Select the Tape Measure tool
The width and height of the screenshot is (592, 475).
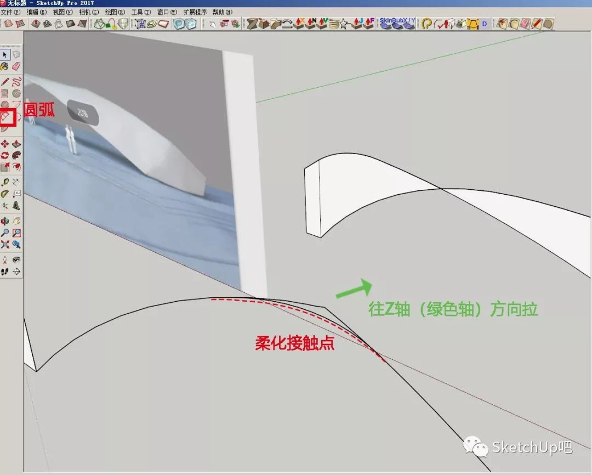click(x=5, y=183)
